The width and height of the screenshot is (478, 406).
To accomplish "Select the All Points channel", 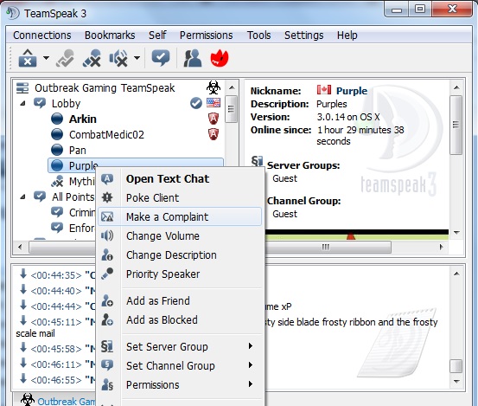I will (x=73, y=197).
